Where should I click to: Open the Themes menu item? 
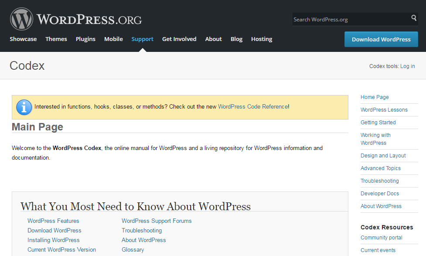tap(56, 39)
